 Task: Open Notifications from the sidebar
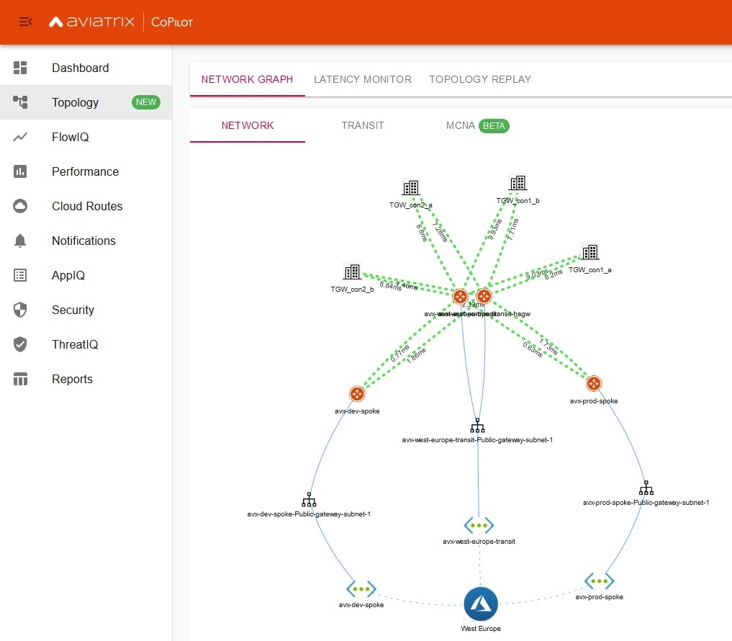point(86,241)
